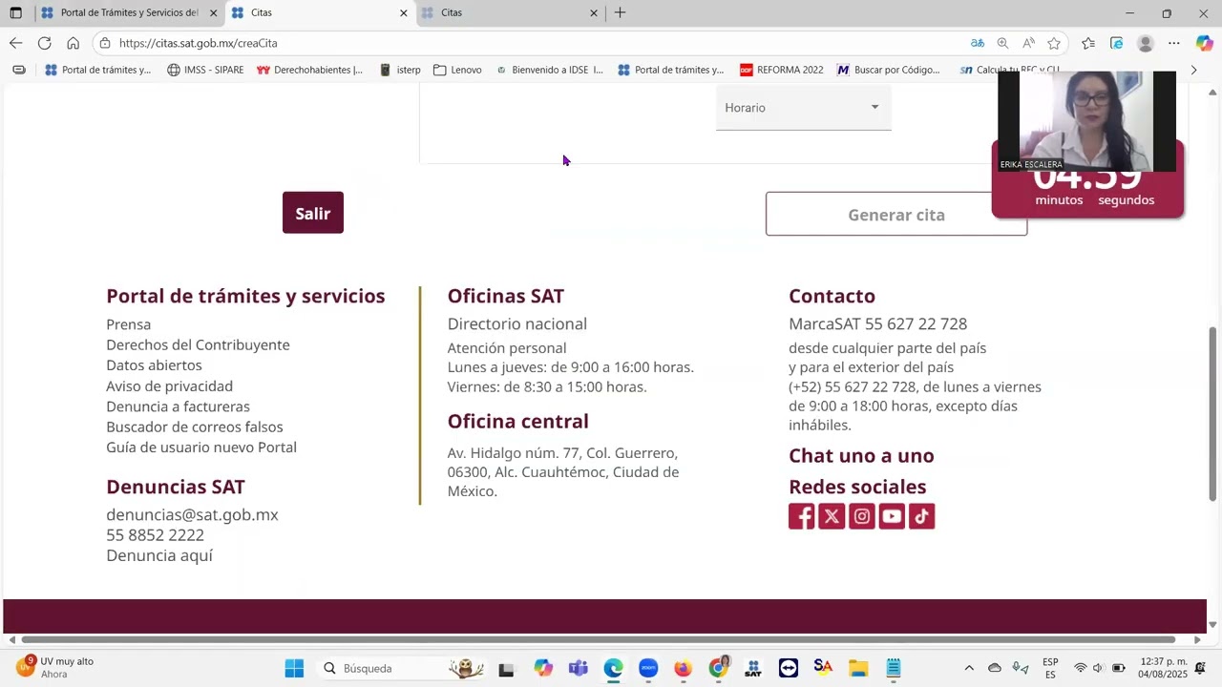
Task: Open the browser home page icon
Action: click(x=73, y=43)
